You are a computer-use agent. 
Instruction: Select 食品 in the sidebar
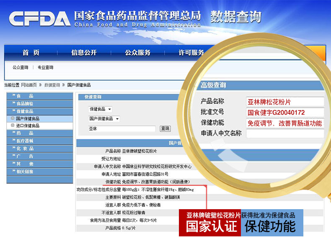click(40, 96)
